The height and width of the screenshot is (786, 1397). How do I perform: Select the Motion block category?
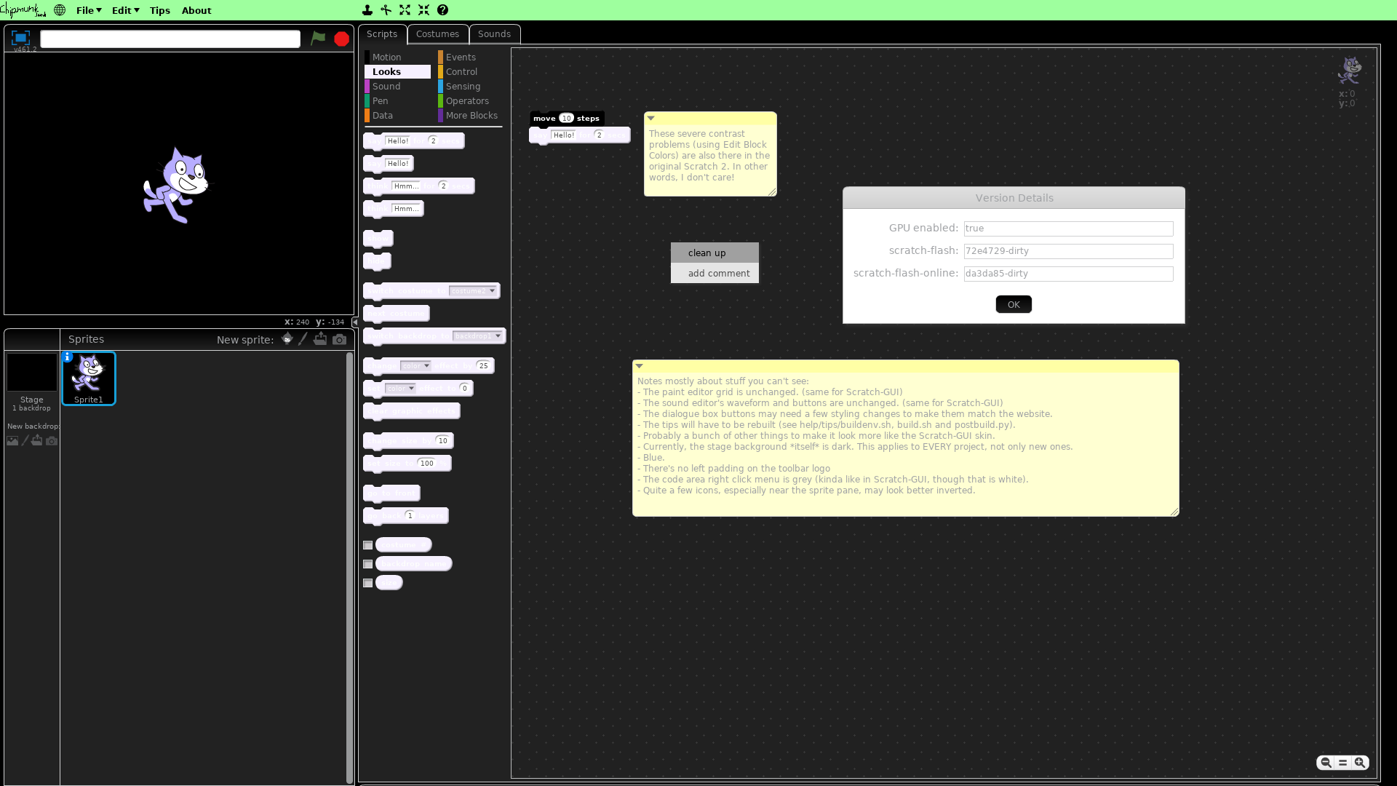[x=397, y=57]
